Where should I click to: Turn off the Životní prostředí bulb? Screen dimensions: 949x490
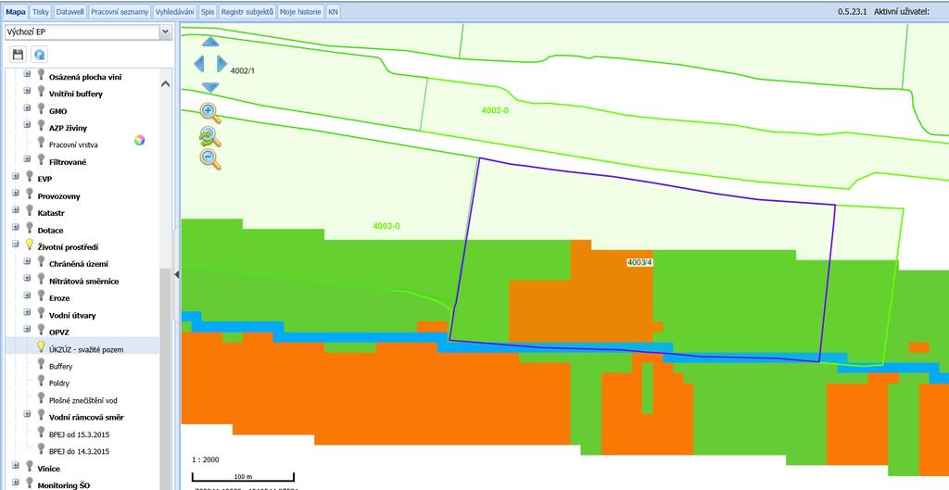click(x=29, y=245)
